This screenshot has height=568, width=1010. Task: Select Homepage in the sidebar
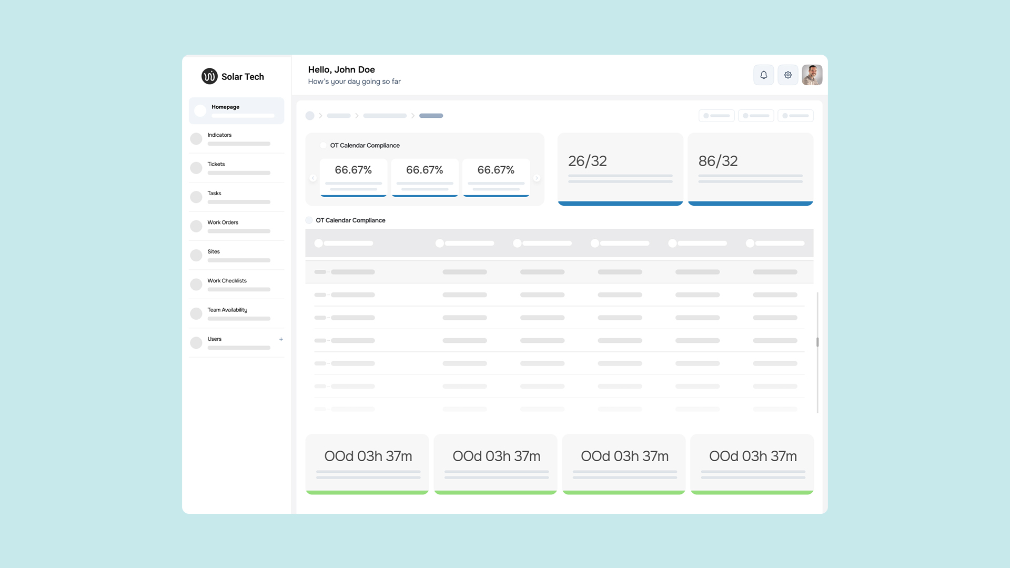(237, 110)
